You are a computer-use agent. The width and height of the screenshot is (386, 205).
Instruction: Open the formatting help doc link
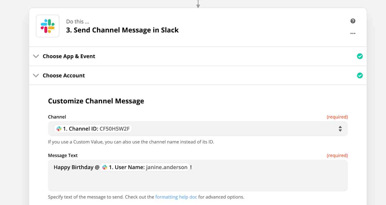[176, 197]
